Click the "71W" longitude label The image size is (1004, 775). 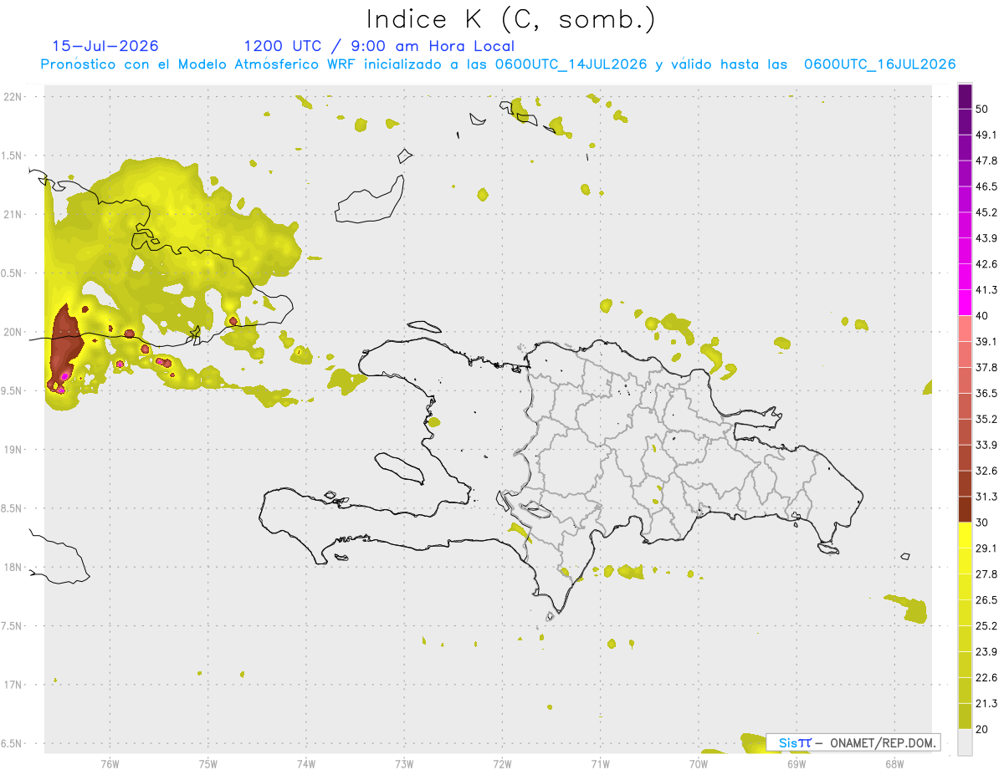600,763
